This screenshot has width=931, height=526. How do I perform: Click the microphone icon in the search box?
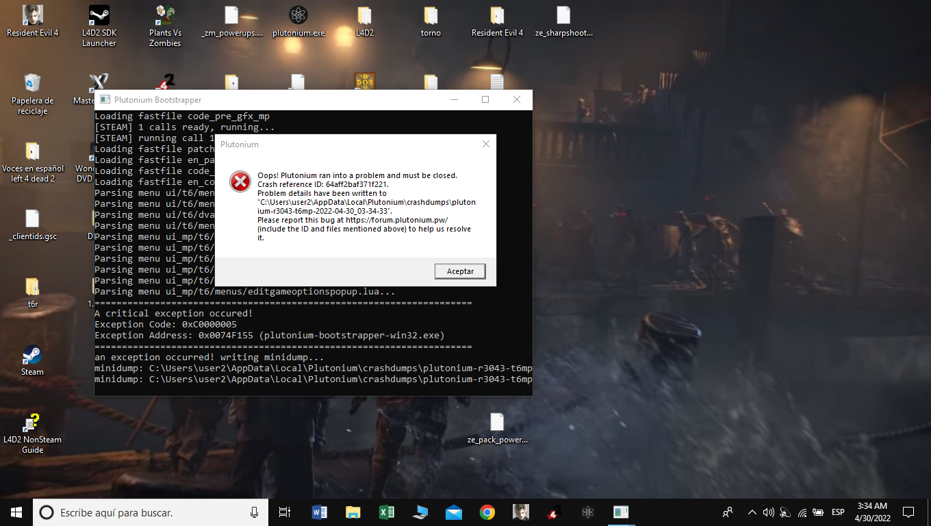[x=254, y=512]
